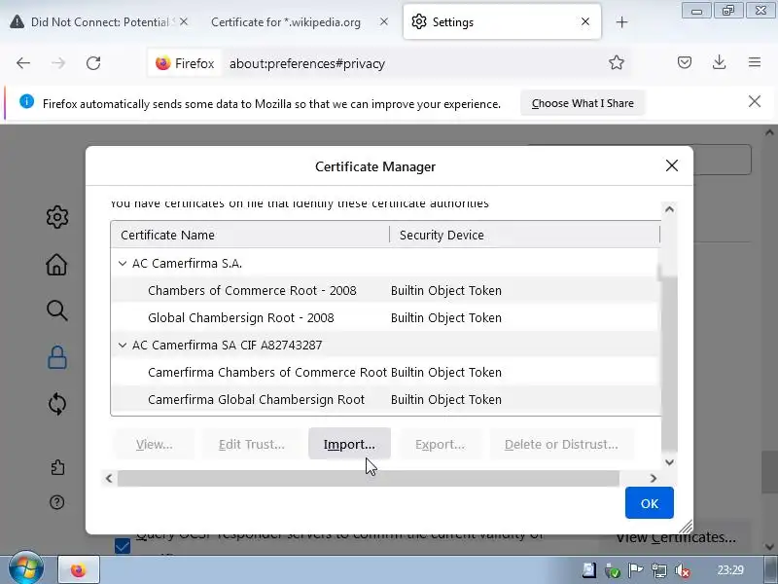Click the Firefox identity icon in address bar

tap(184, 63)
